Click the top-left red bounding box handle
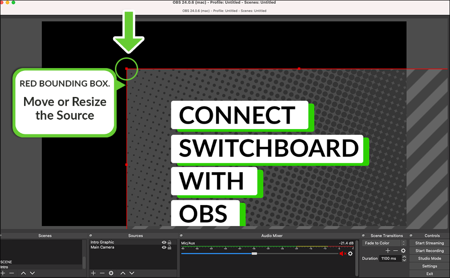This screenshot has width=450, height=278. (127, 69)
